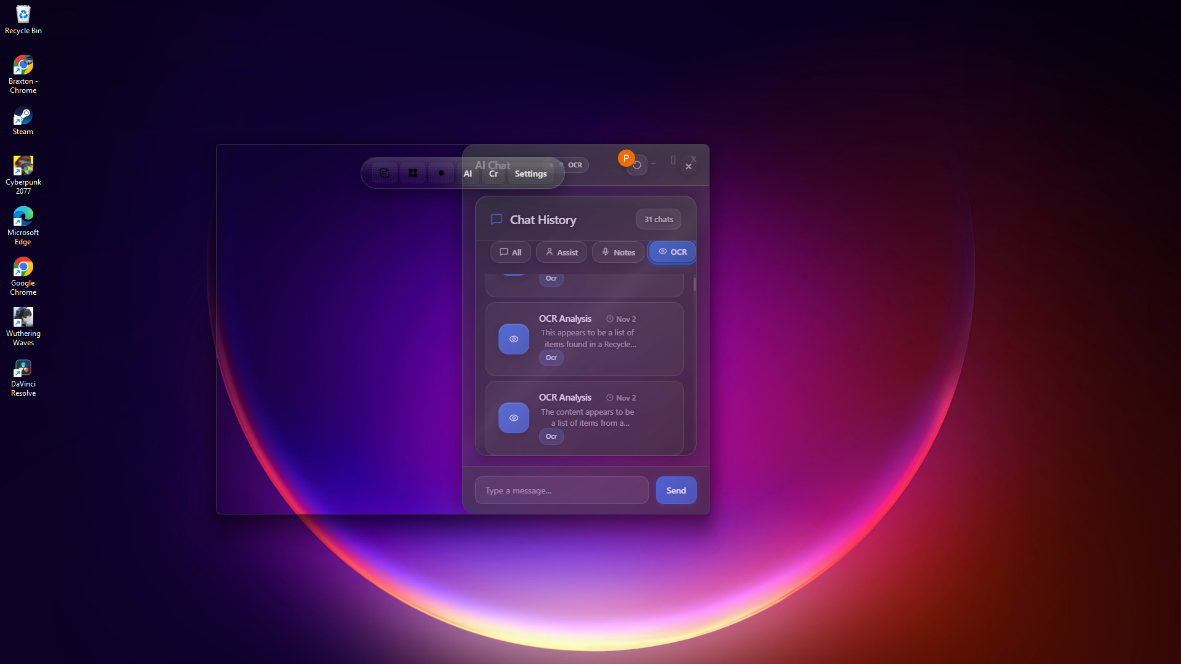Screen dimensions: 1181x664
Task: Click the notes icon in floating toolbar
Action: point(385,173)
